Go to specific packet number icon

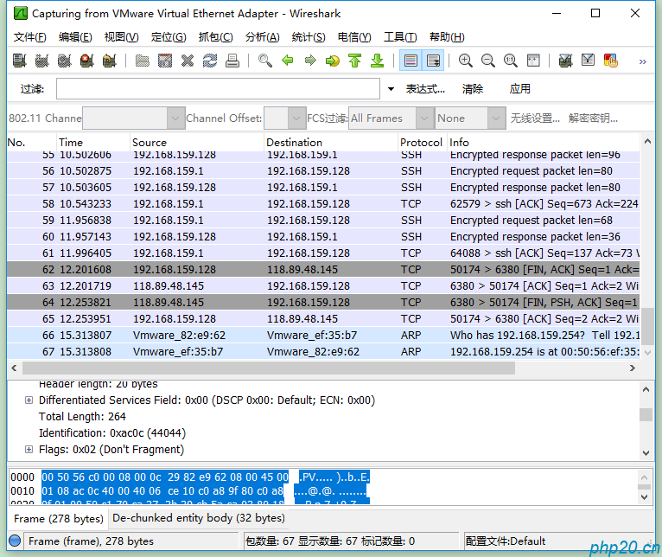coord(333,61)
